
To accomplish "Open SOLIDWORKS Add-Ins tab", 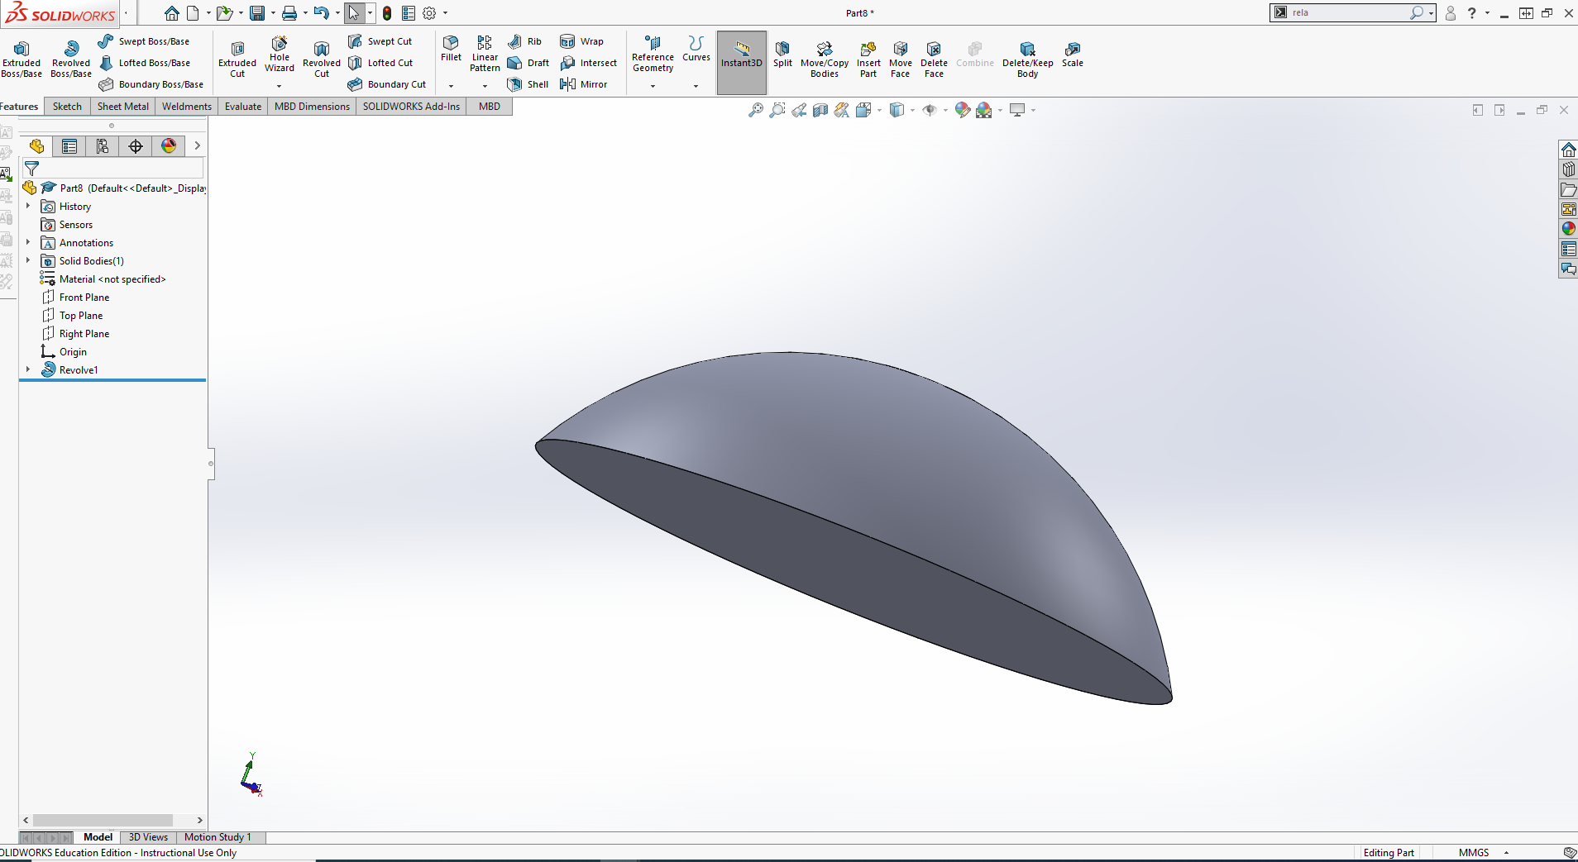I will coord(411,106).
